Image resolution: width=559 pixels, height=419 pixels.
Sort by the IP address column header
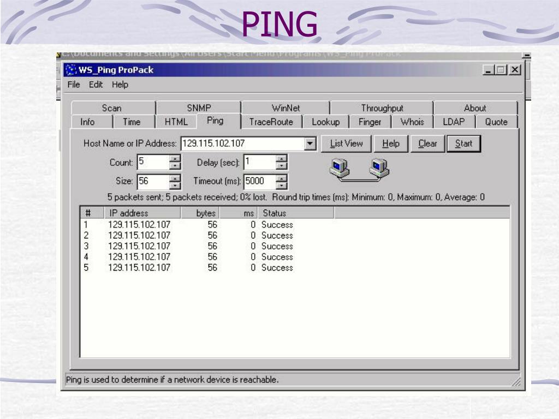click(142, 213)
